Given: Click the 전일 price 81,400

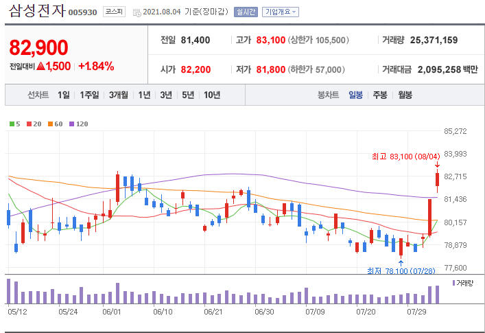Looking at the screenshot, I should (196, 41).
